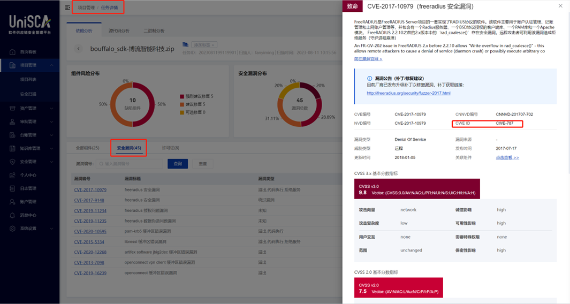Collapse the 项目管理 sidebar menu arrow
The height and width of the screenshot is (304, 570).
click(x=51, y=65)
